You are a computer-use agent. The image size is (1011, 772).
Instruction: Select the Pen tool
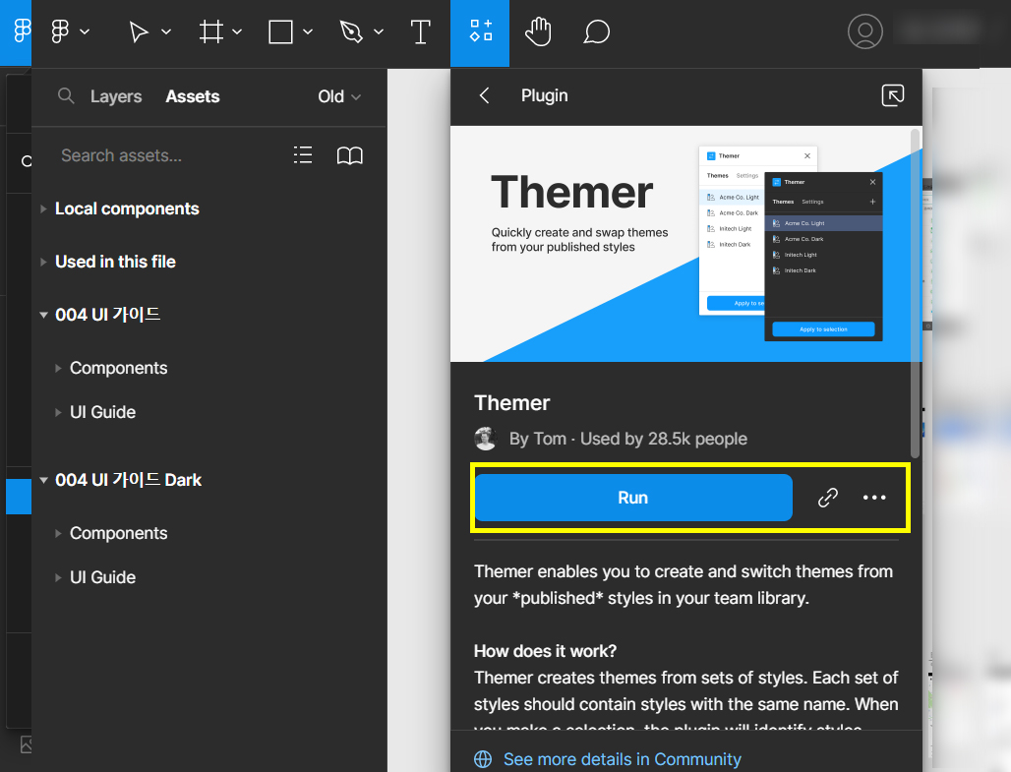[x=351, y=31]
